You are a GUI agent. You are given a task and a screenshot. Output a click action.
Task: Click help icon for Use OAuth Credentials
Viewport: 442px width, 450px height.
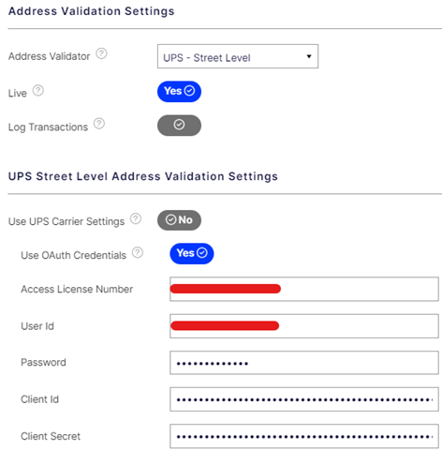coord(138,252)
